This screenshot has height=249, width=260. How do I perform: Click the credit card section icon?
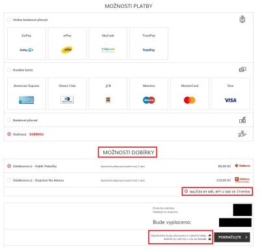tap(242, 69)
